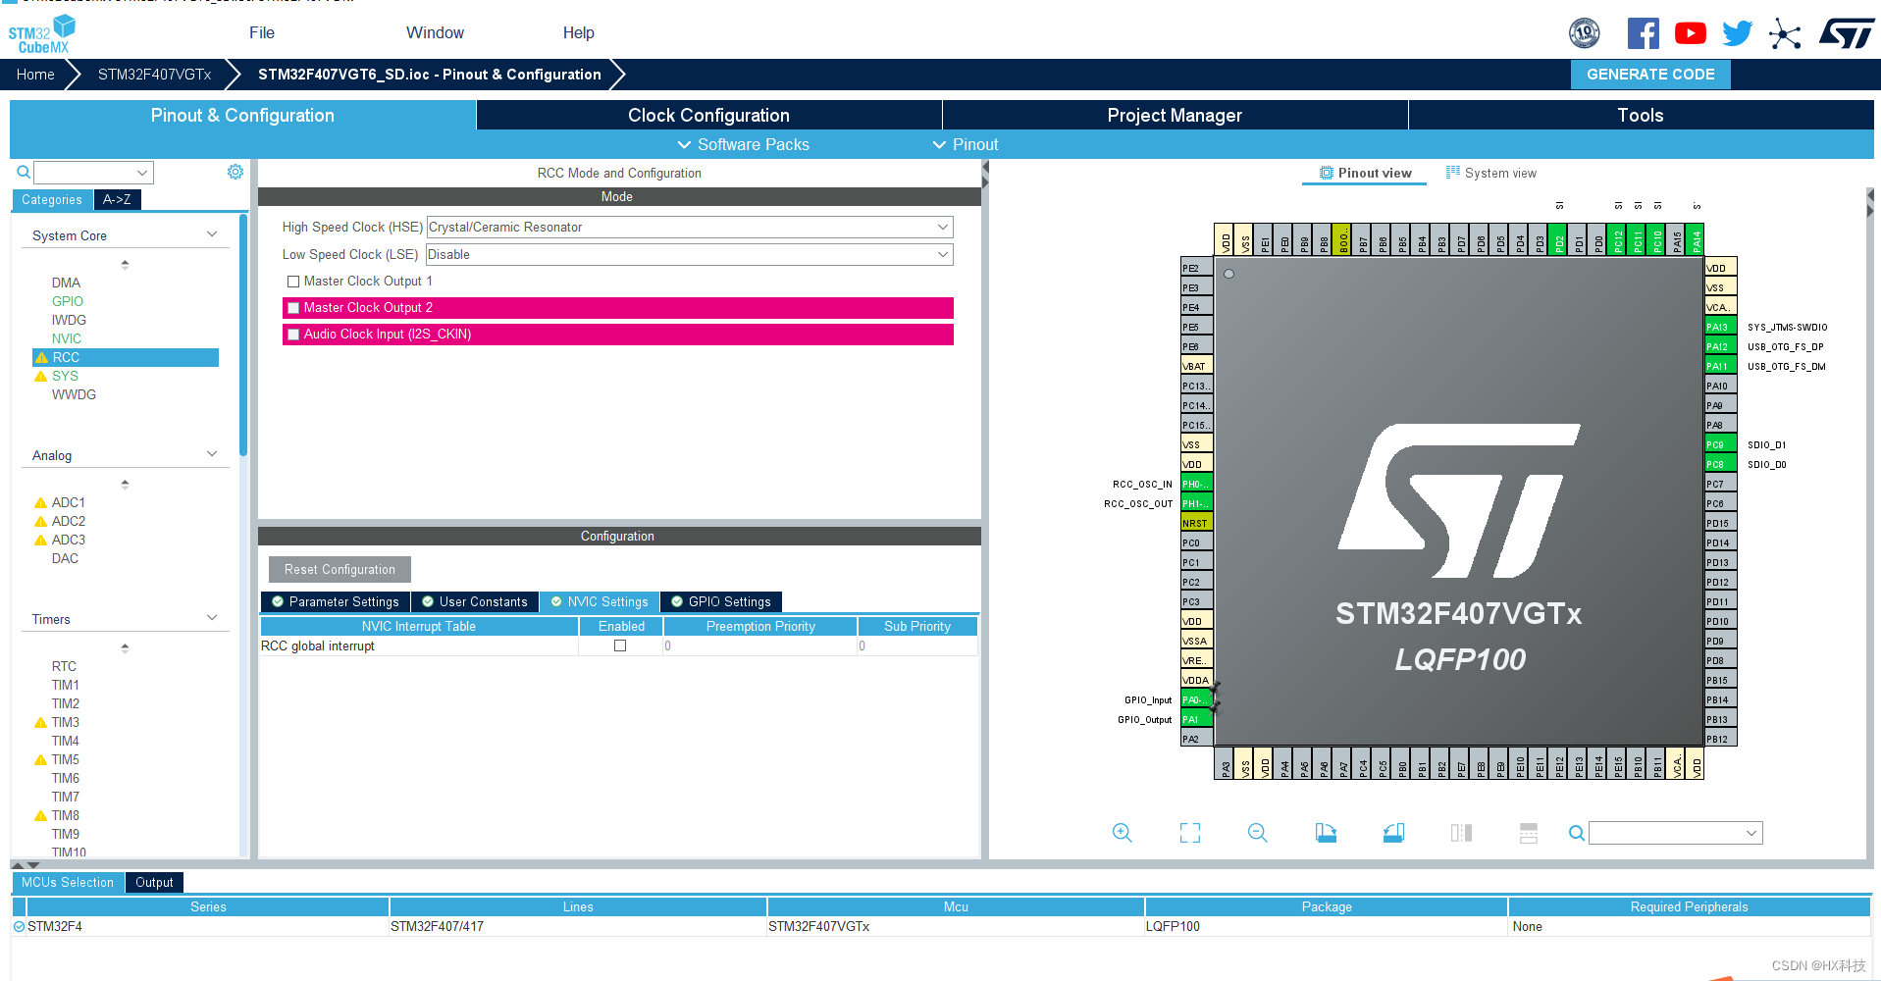This screenshot has height=981, width=1881.
Task: Select the PH0 RCC_OSC_IN pin
Action: (x=1196, y=484)
